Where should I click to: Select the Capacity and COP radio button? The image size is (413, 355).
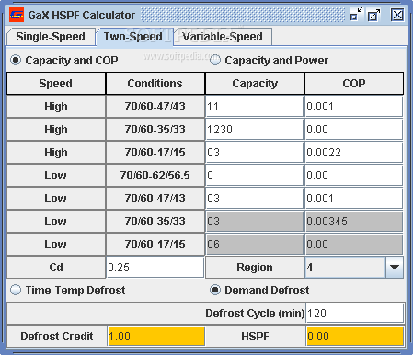coord(64,60)
